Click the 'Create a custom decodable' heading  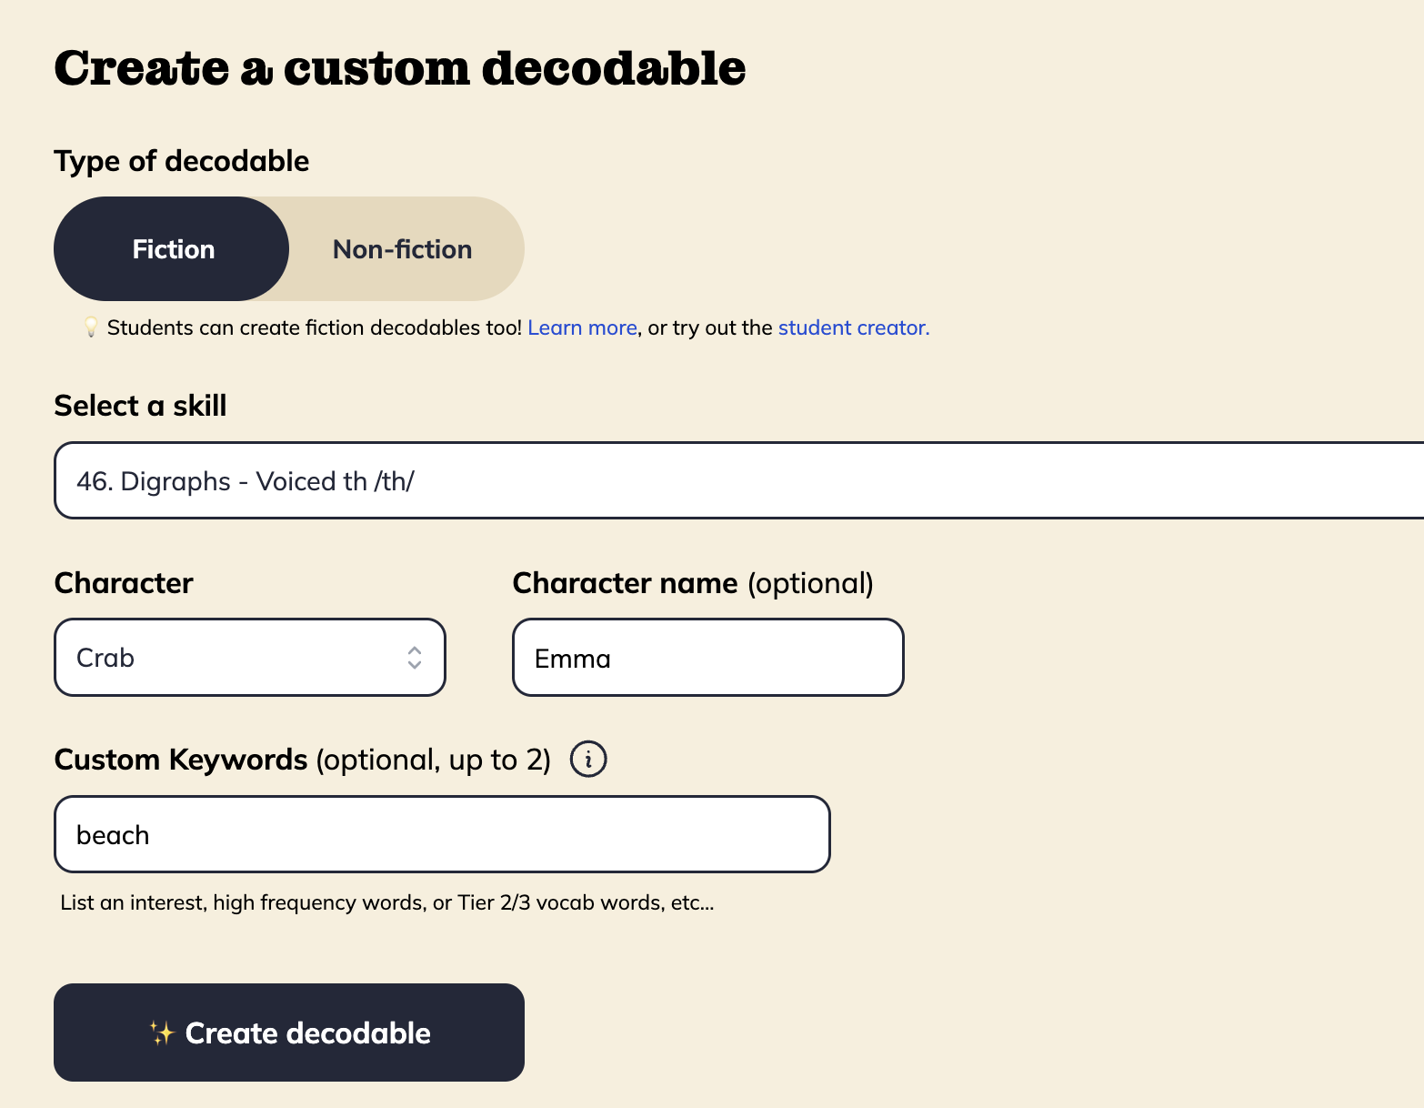tap(400, 68)
